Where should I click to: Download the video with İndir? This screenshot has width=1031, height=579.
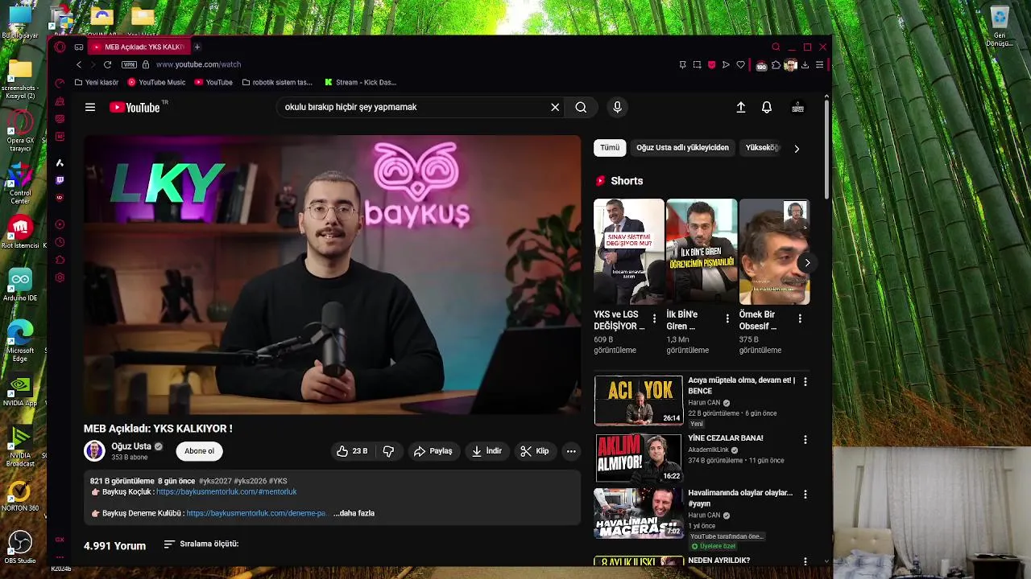pyautogui.click(x=487, y=451)
